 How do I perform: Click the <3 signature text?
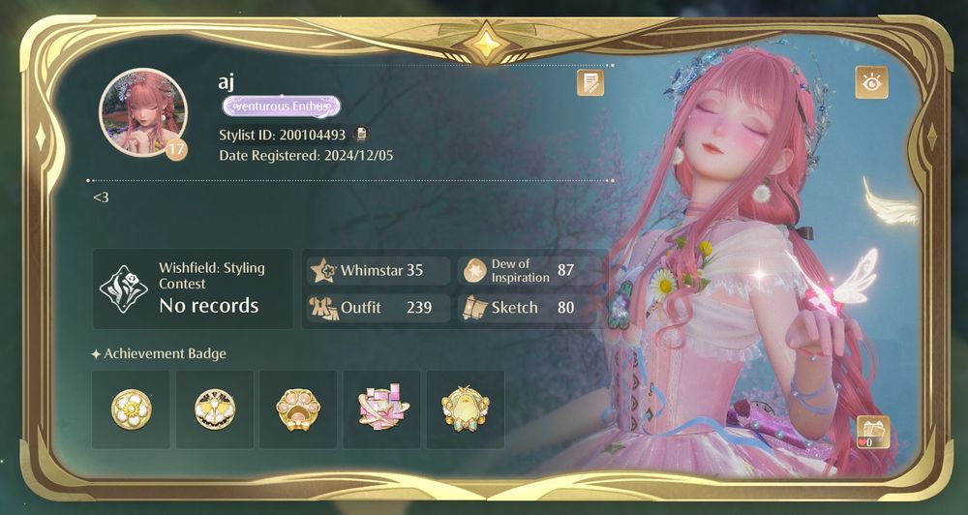point(101,197)
